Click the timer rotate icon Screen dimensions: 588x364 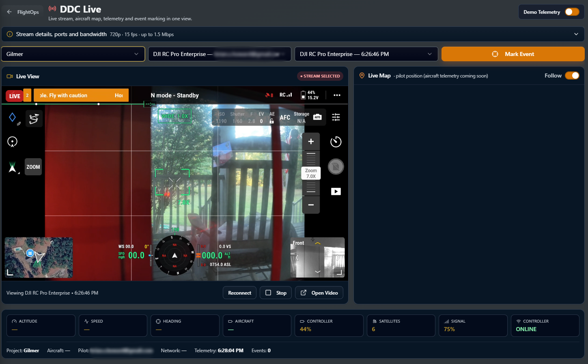point(336,142)
